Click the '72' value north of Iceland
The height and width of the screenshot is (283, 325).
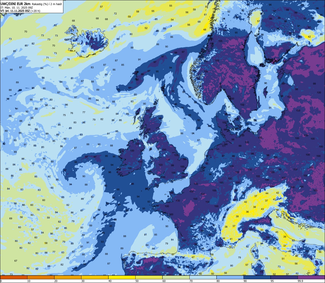[115, 13]
